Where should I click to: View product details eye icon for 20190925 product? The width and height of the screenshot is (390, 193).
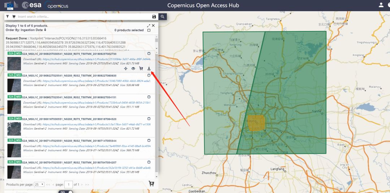(x=133, y=68)
